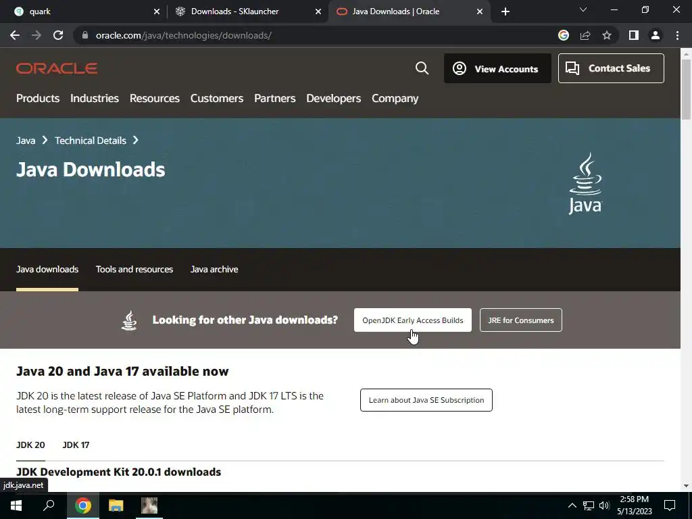This screenshot has width=692, height=519.
Task: Click the large Java coffee cup logo
Action: point(585,184)
